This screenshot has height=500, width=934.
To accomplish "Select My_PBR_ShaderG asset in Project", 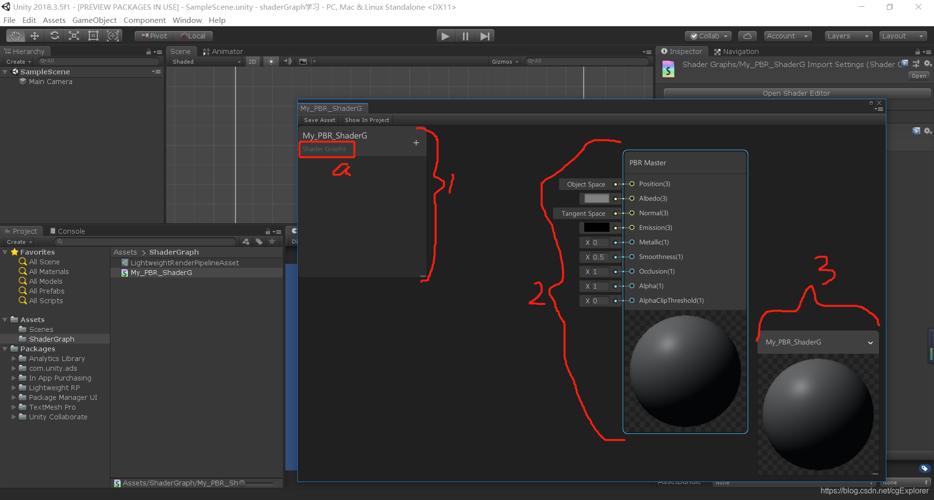I will [x=161, y=273].
